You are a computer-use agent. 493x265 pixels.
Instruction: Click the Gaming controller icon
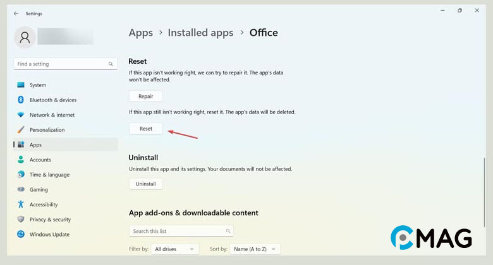pos(21,189)
